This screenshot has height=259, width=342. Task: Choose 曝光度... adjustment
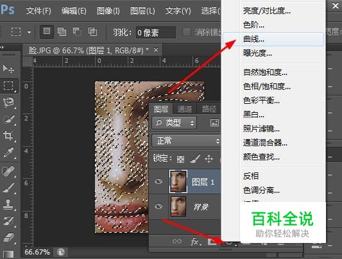pos(257,53)
